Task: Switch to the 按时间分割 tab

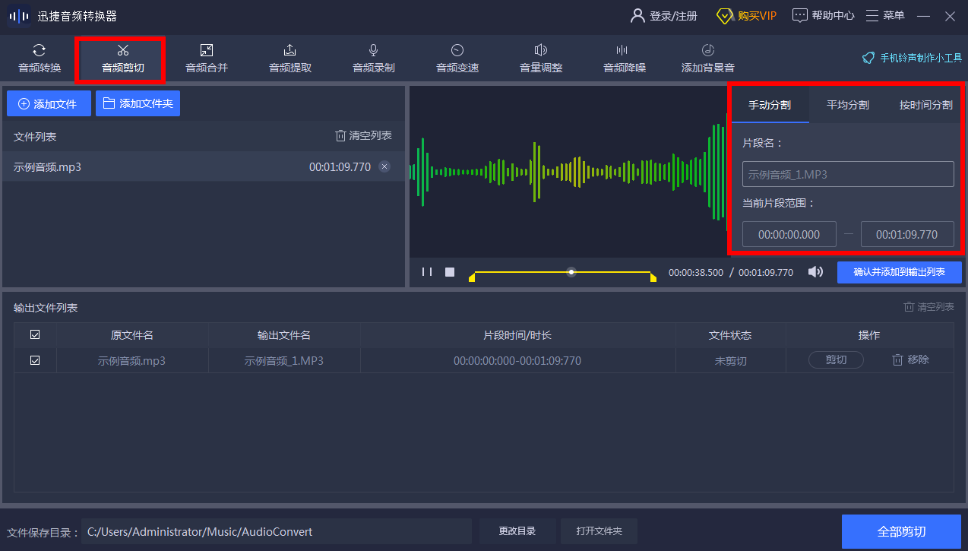Action: 925,105
